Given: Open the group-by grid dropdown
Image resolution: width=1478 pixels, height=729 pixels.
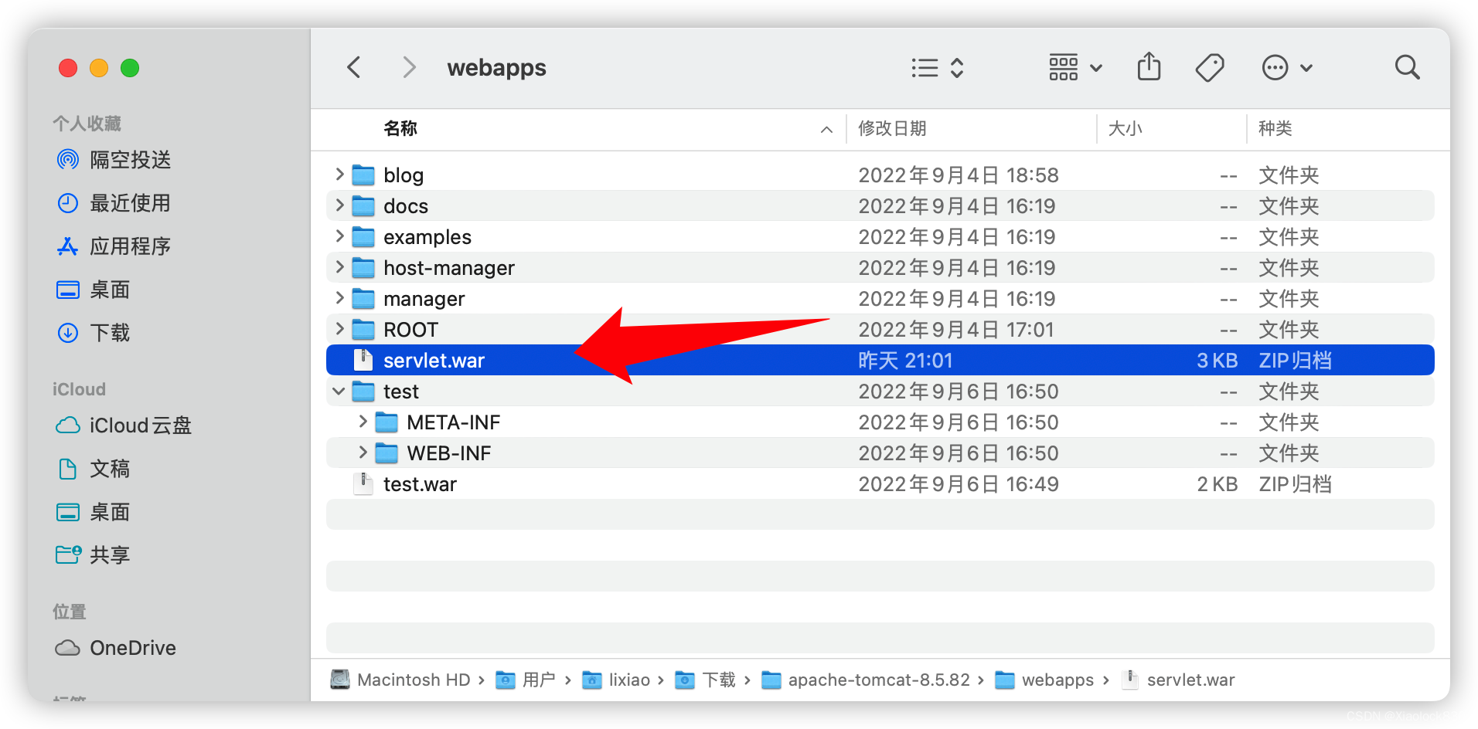Looking at the screenshot, I should [1074, 68].
